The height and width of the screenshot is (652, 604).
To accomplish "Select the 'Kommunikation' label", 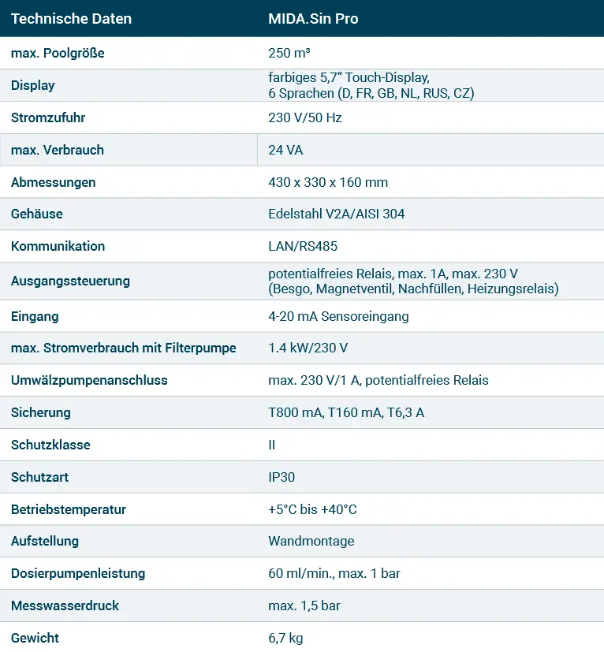I will pos(58,246).
